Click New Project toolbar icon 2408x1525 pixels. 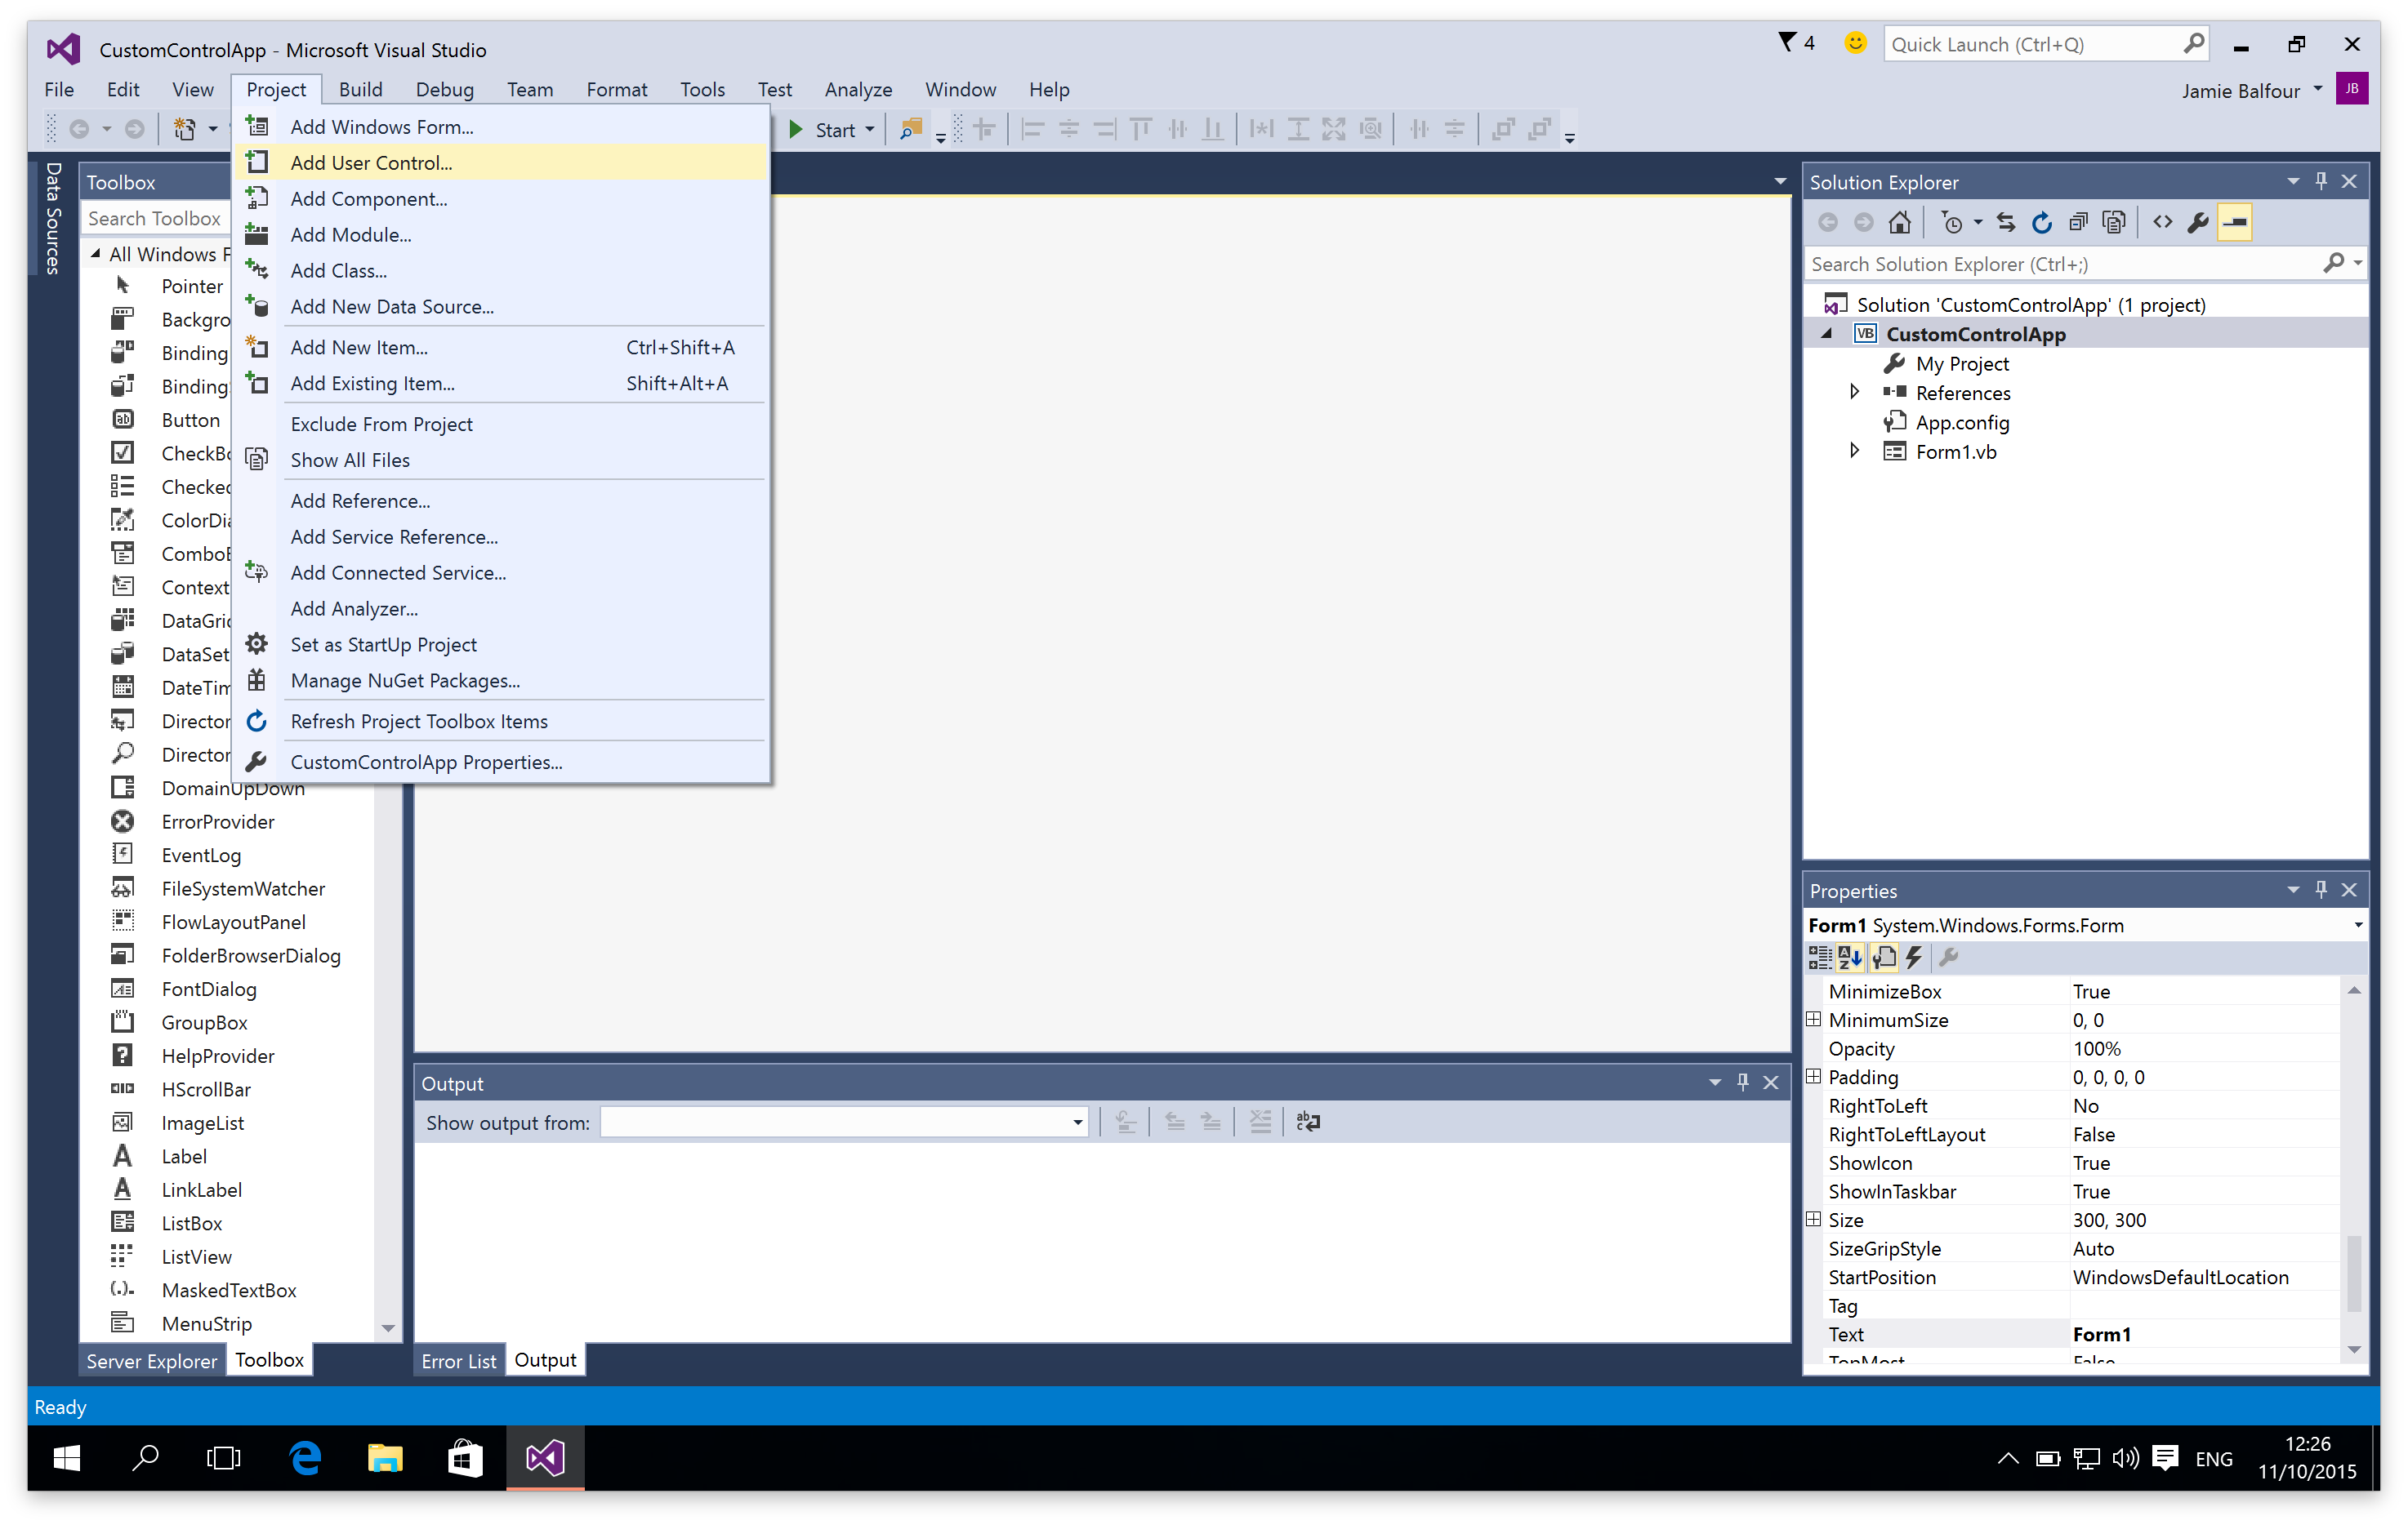pos(184,129)
